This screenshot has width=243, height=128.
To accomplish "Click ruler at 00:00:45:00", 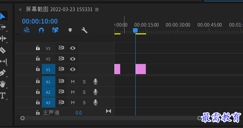I will pyautogui.click(x=210, y=25).
